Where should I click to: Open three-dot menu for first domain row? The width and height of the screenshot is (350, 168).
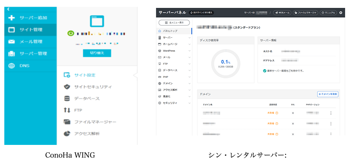(x=330, y=113)
